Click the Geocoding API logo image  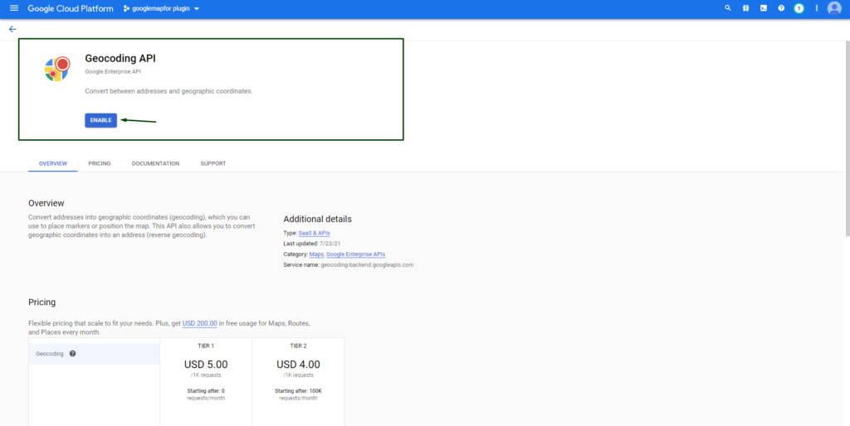click(57, 70)
